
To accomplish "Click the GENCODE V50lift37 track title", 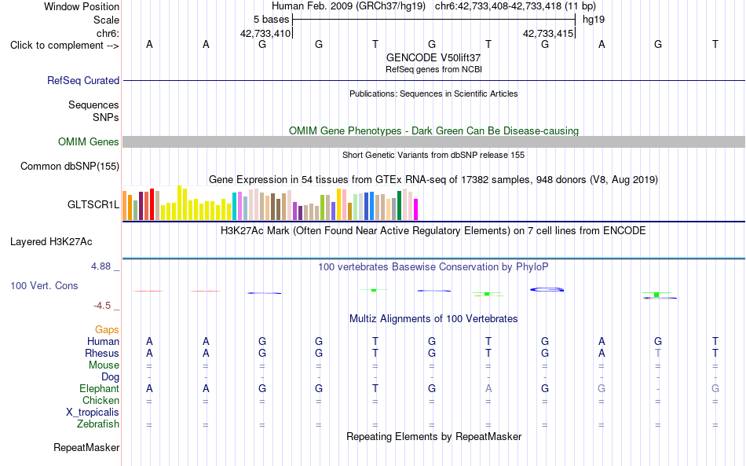I will point(433,57).
